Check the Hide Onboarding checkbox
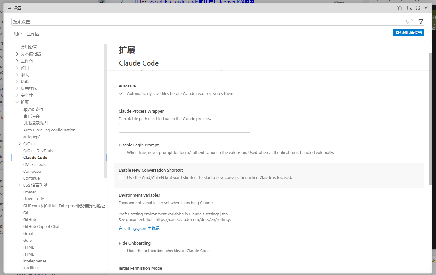This screenshot has width=436, height=275. (121, 251)
